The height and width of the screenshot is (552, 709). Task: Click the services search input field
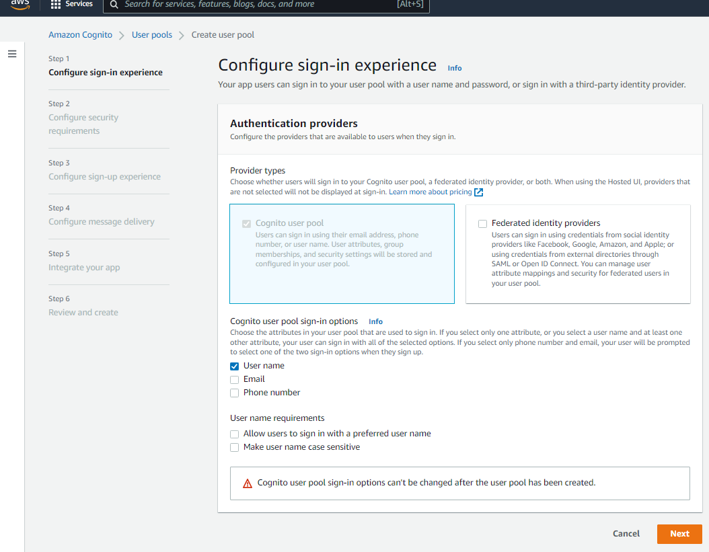269,5
